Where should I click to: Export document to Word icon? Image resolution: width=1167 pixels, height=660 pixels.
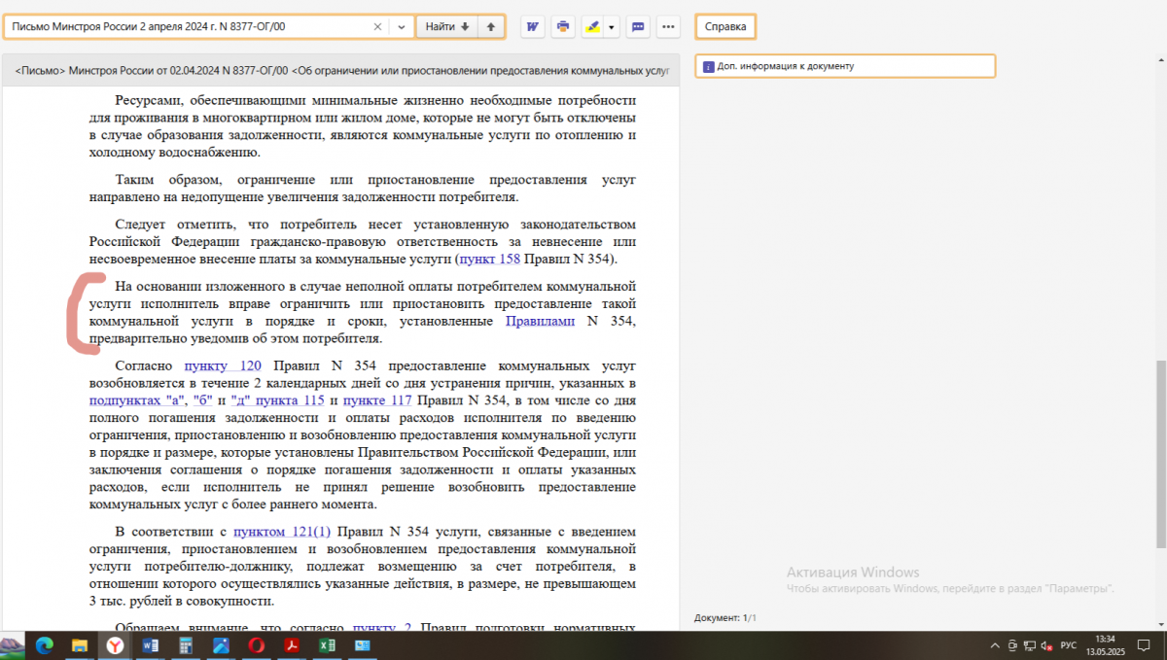tap(532, 27)
